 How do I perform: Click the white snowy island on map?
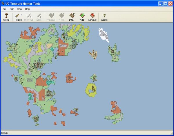[x=104, y=35]
